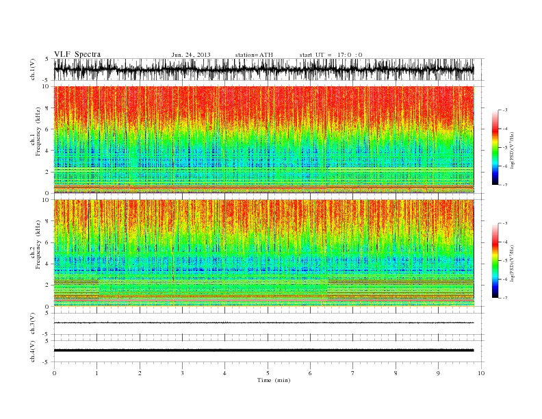Click the time axis tick label '10'
This screenshot has height=419, width=542.
pos(481,373)
